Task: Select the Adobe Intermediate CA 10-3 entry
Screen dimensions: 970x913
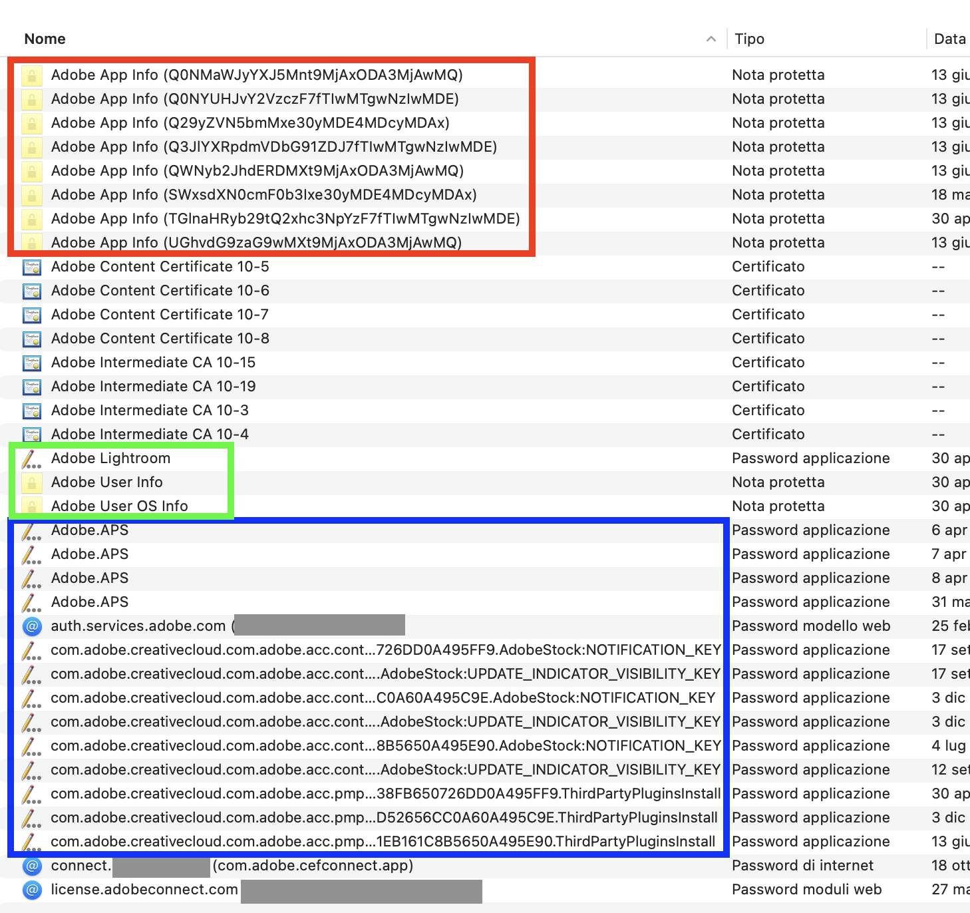Action: (150, 411)
